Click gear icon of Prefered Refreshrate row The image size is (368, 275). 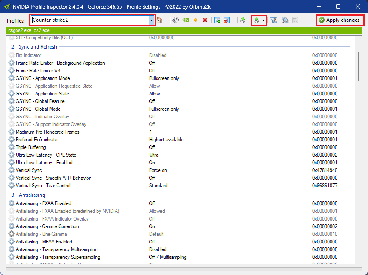pos(11,140)
